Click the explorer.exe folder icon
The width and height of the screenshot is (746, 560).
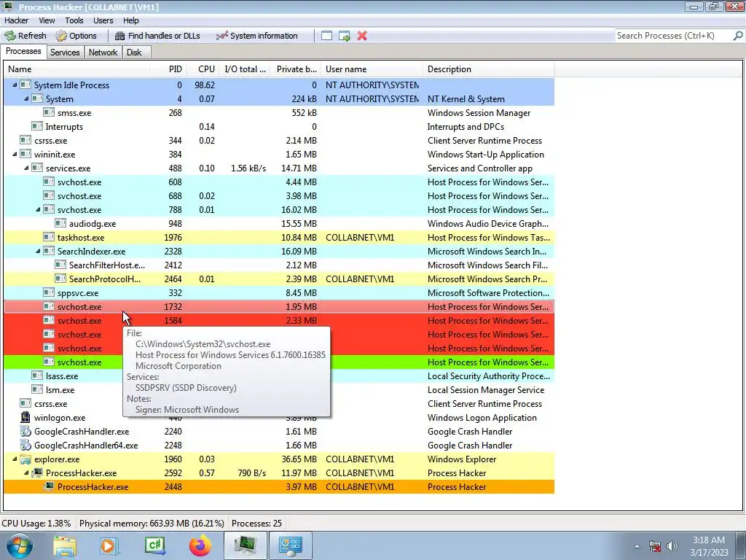[25, 459]
